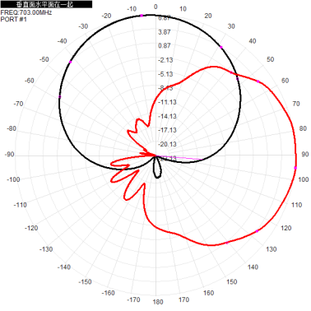This screenshot has height=311, width=311.
Task: Click the 'PORT #1' label
Action: pos(14,19)
